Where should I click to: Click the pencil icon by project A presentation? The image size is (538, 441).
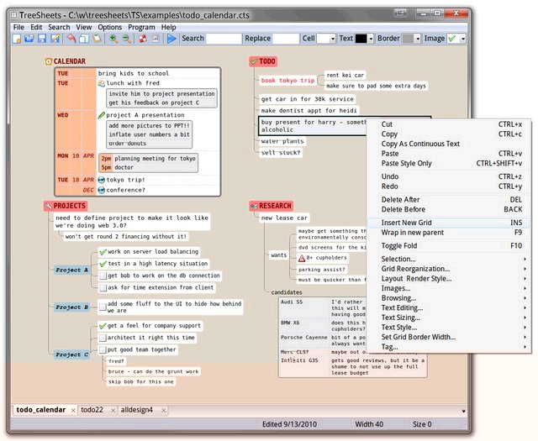click(x=102, y=115)
